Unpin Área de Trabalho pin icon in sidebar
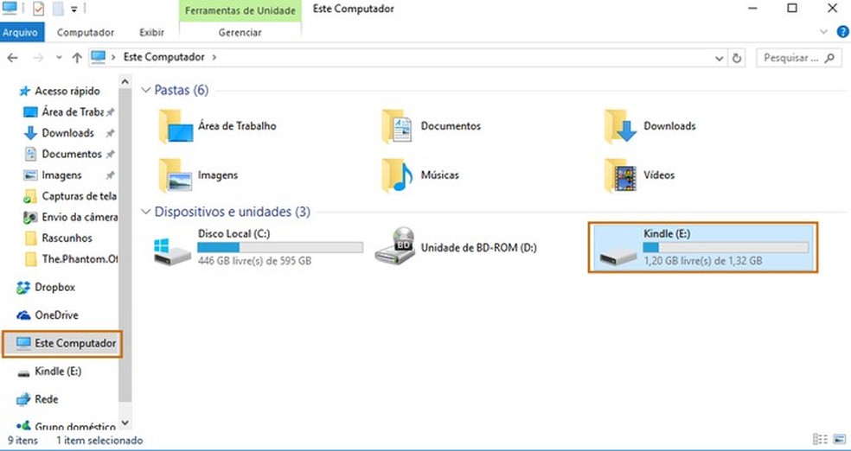This screenshot has height=451, width=851. 110,112
